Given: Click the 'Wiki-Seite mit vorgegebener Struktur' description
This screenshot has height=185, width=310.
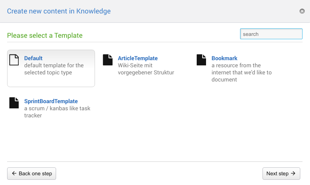Looking at the screenshot, I should (146, 69).
